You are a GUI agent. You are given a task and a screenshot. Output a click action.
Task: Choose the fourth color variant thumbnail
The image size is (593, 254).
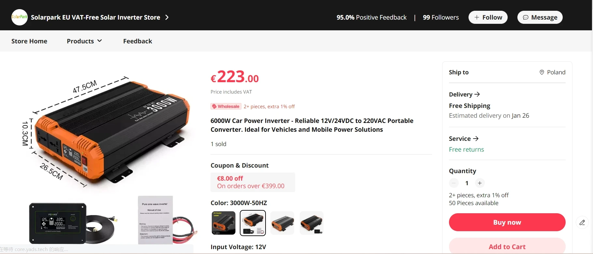pos(311,223)
